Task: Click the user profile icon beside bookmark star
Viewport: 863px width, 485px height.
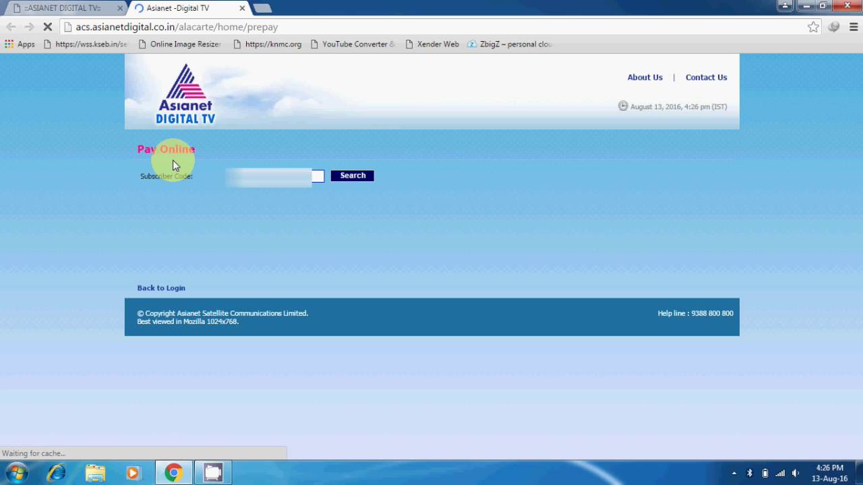Action: (834, 27)
